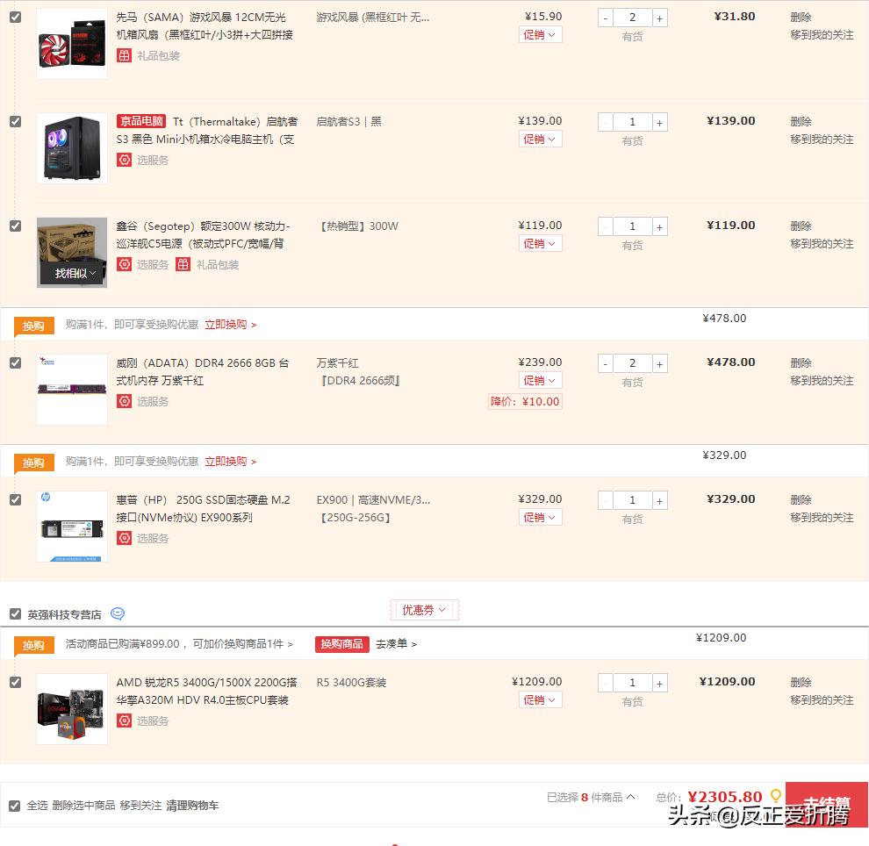Uncheck the HP 250G SSD checkbox

click(x=16, y=499)
